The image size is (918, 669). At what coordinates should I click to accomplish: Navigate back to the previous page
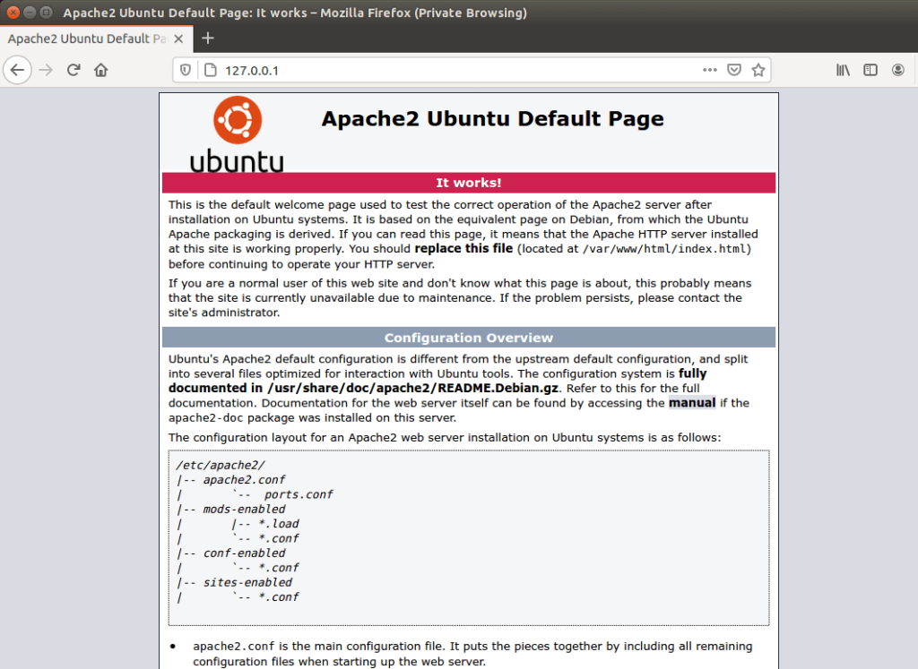[x=18, y=70]
